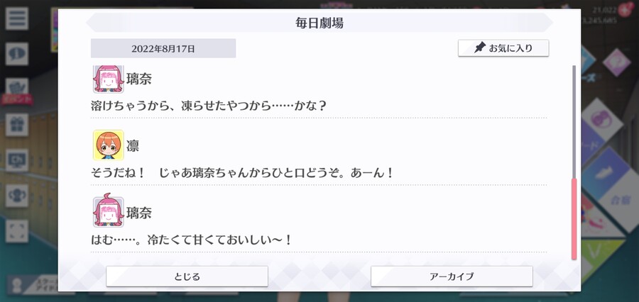Click Rina's lower pink avatar
Viewport: 639px width, 302px height.
pyautogui.click(x=108, y=211)
